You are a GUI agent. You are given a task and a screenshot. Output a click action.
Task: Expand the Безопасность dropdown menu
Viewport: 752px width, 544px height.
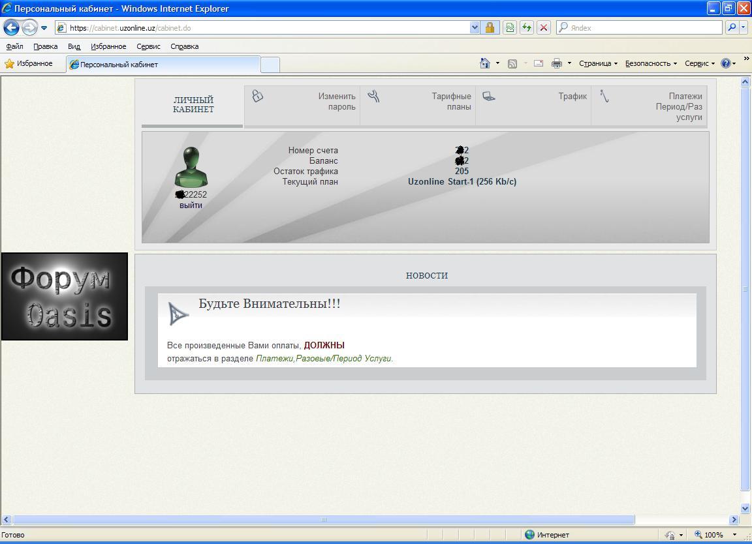coord(650,63)
